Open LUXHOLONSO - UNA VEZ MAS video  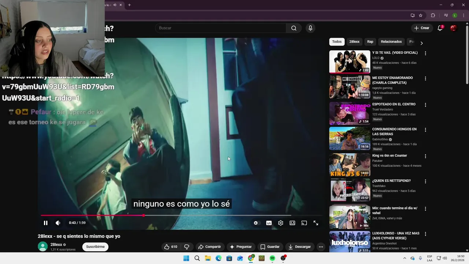(x=350, y=242)
